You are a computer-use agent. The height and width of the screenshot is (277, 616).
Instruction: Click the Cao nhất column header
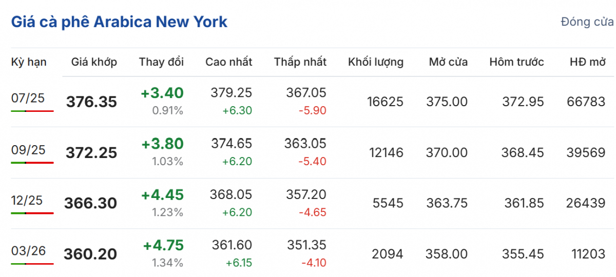pyautogui.click(x=229, y=62)
